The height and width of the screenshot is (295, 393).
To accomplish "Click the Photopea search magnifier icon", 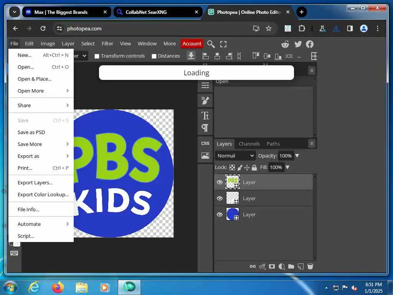I will pyautogui.click(x=211, y=44).
